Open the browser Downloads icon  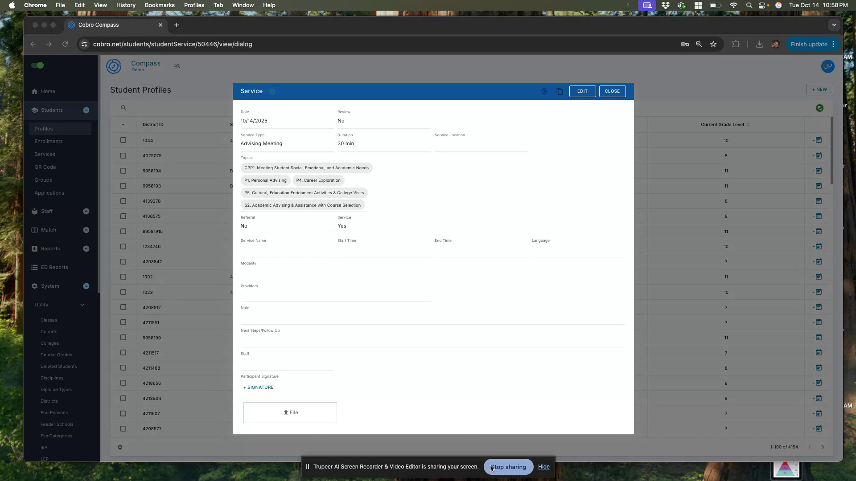coord(760,44)
